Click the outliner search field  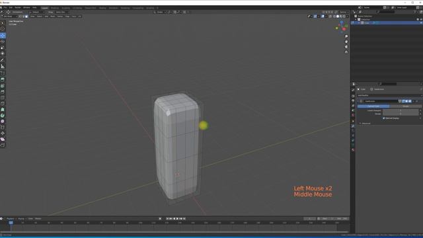386,12
